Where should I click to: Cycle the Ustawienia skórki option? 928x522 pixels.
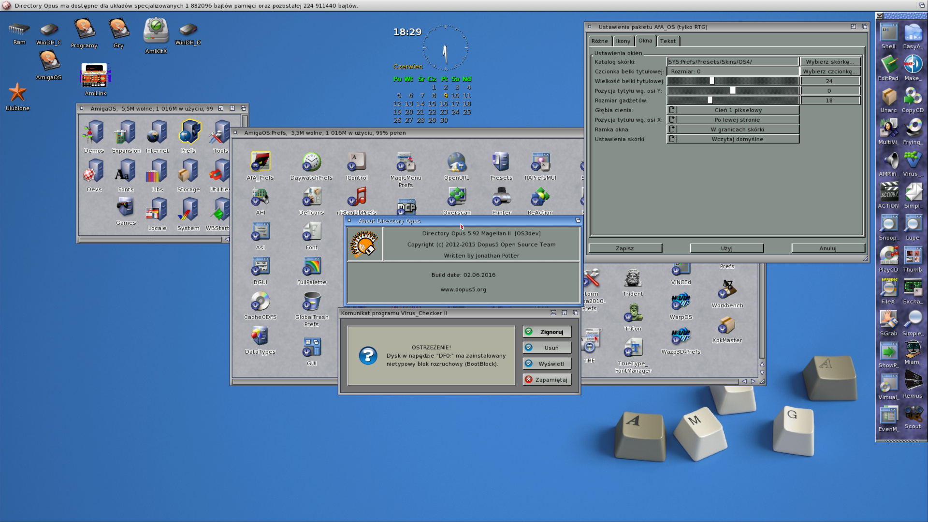tap(733, 139)
